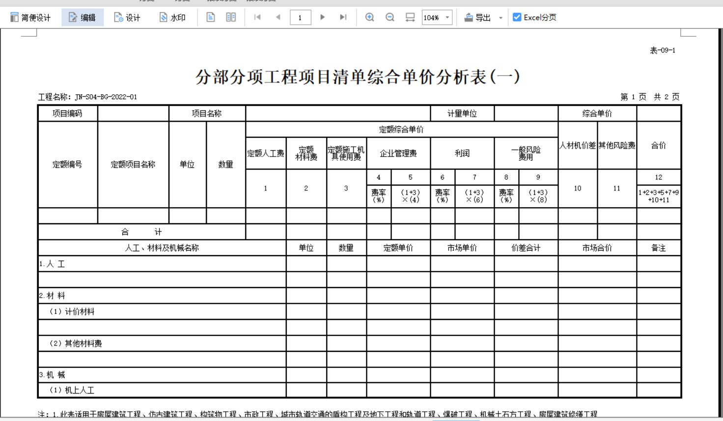Click the 备注 column header
Viewport: 723px width, 421px height.
point(659,248)
